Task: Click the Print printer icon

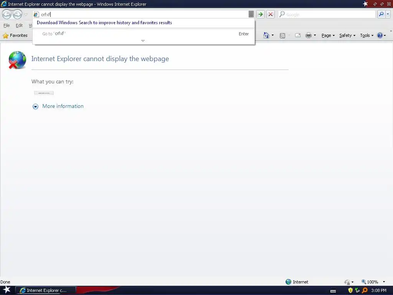Action: click(309, 35)
